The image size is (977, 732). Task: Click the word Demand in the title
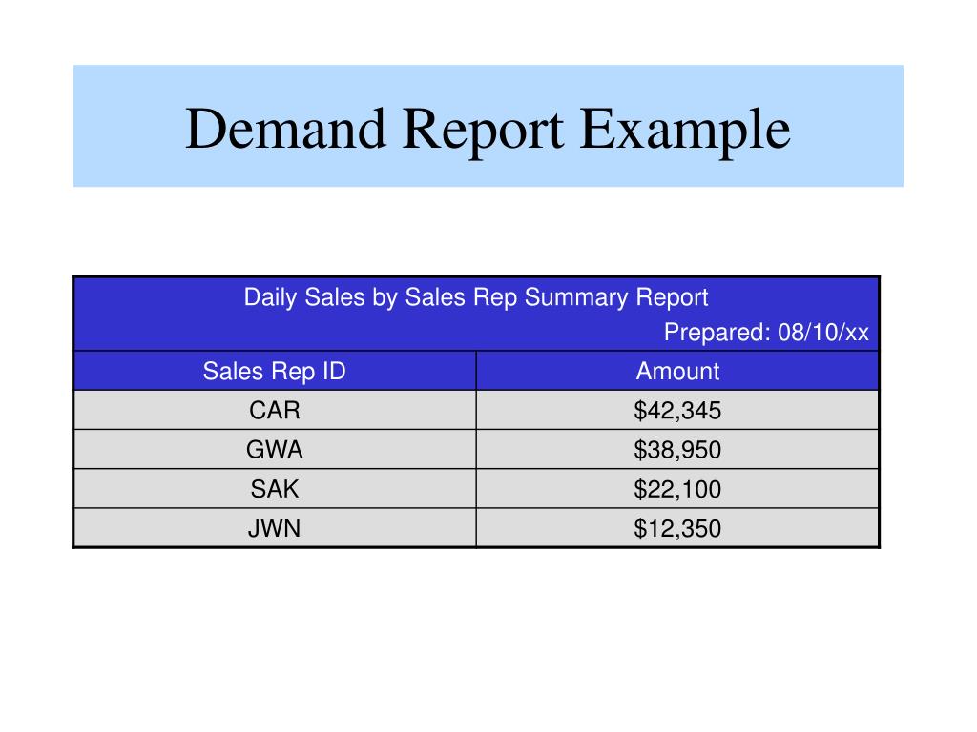point(285,129)
